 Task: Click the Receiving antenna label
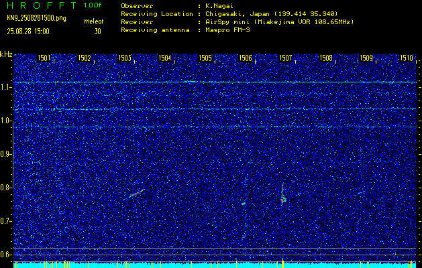[155, 30]
